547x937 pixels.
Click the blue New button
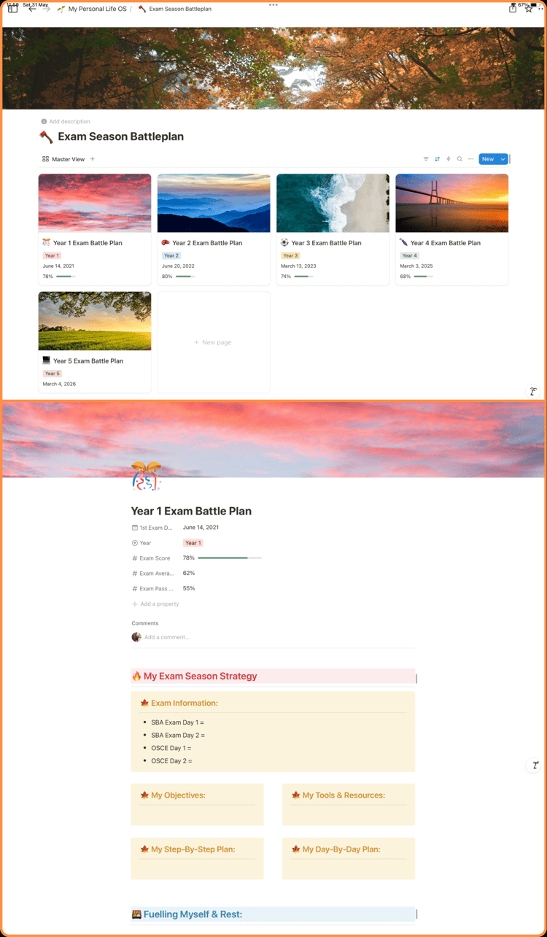tap(488, 159)
